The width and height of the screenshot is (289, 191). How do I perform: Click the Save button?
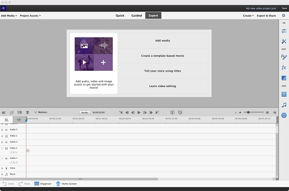coord(284,8)
